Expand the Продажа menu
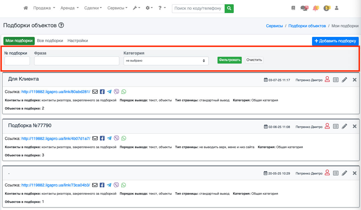The image size is (361, 210). tap(44, 8)
